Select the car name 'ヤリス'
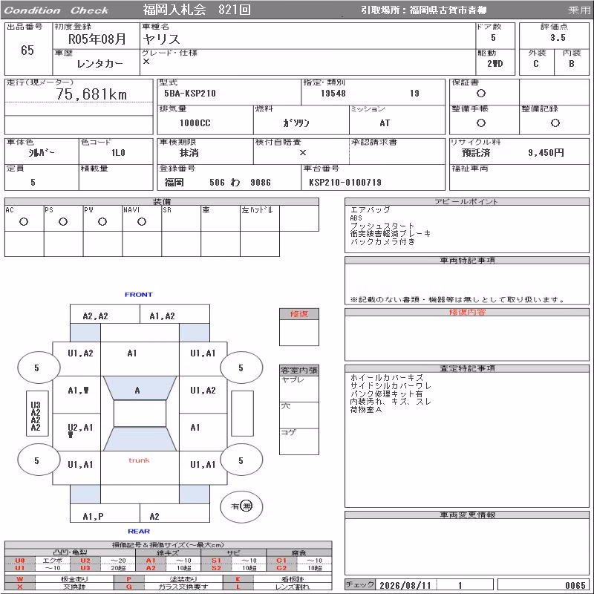This screenshot has width=594, height=594. point(161,39)
